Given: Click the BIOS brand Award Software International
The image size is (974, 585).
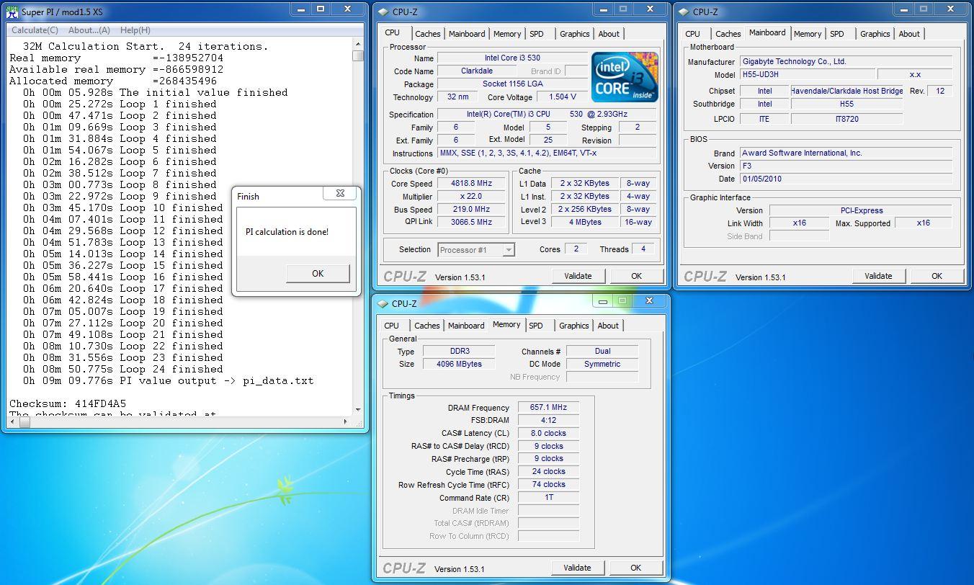Looking at the screenshot, I should pyautogui.click(x=846, y=153).
